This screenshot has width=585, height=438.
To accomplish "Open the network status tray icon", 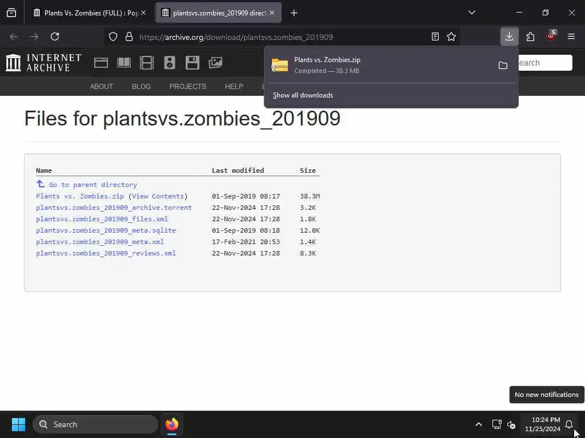I will 496,424.
